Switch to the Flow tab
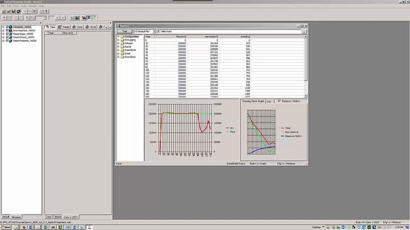Image resolution: width=410 pixels, height=230 pixels. [51, 27]
